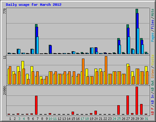Click the dark blue Files bar on day 20

click(x=96, y=50)
